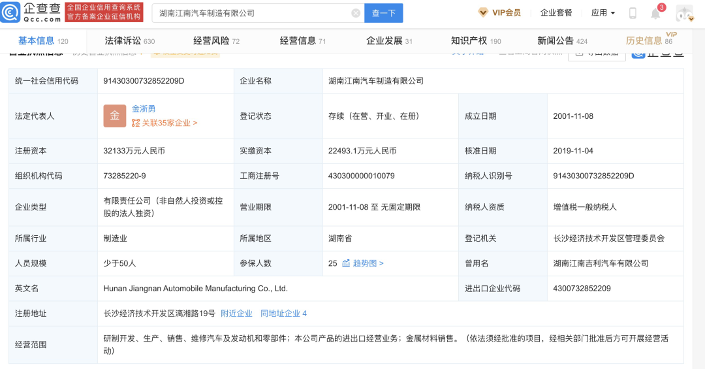This screenshot has height=369, width=705.
Task: Select region value 湖南省
Action: [x=340, y=238]
